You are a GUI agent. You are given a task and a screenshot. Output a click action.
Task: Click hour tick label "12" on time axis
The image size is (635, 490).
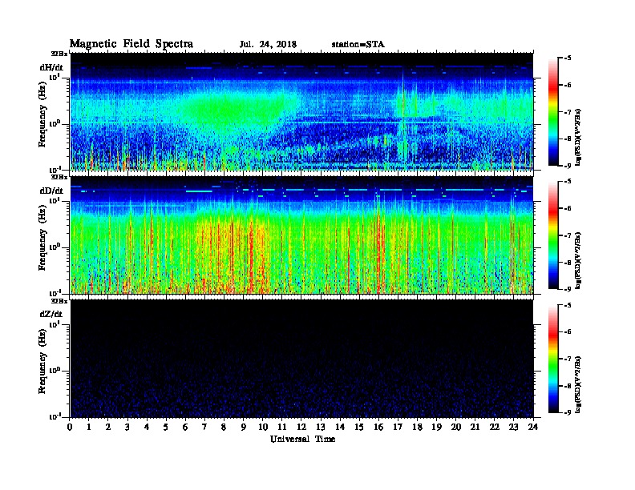tap(301, 427)
